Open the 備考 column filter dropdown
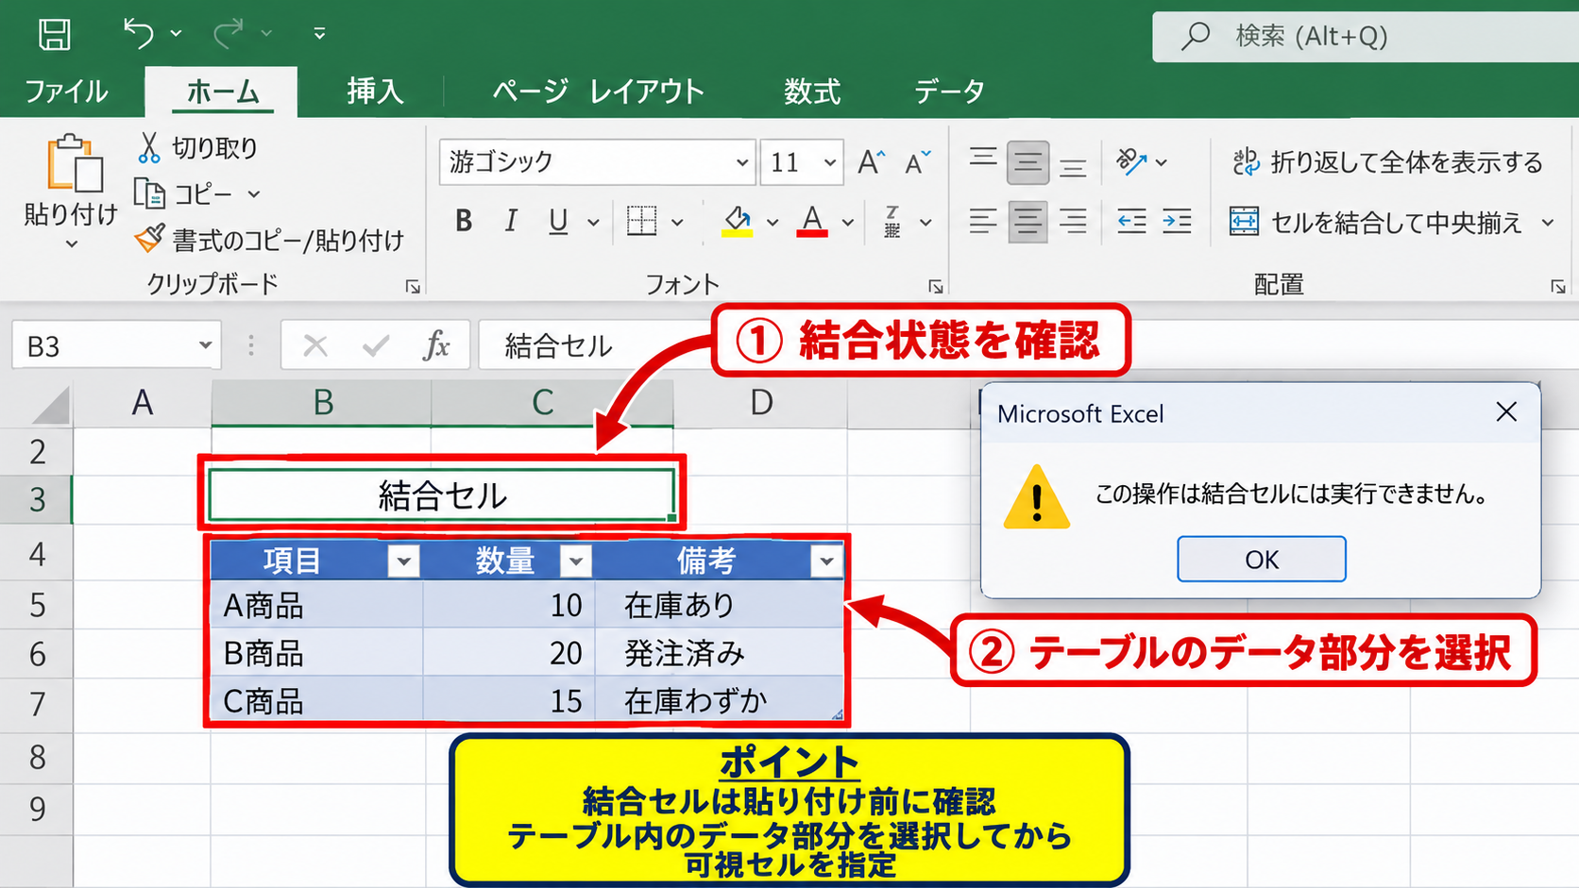The width and height of the screenshot is (1579, 888). click(826, 561)
